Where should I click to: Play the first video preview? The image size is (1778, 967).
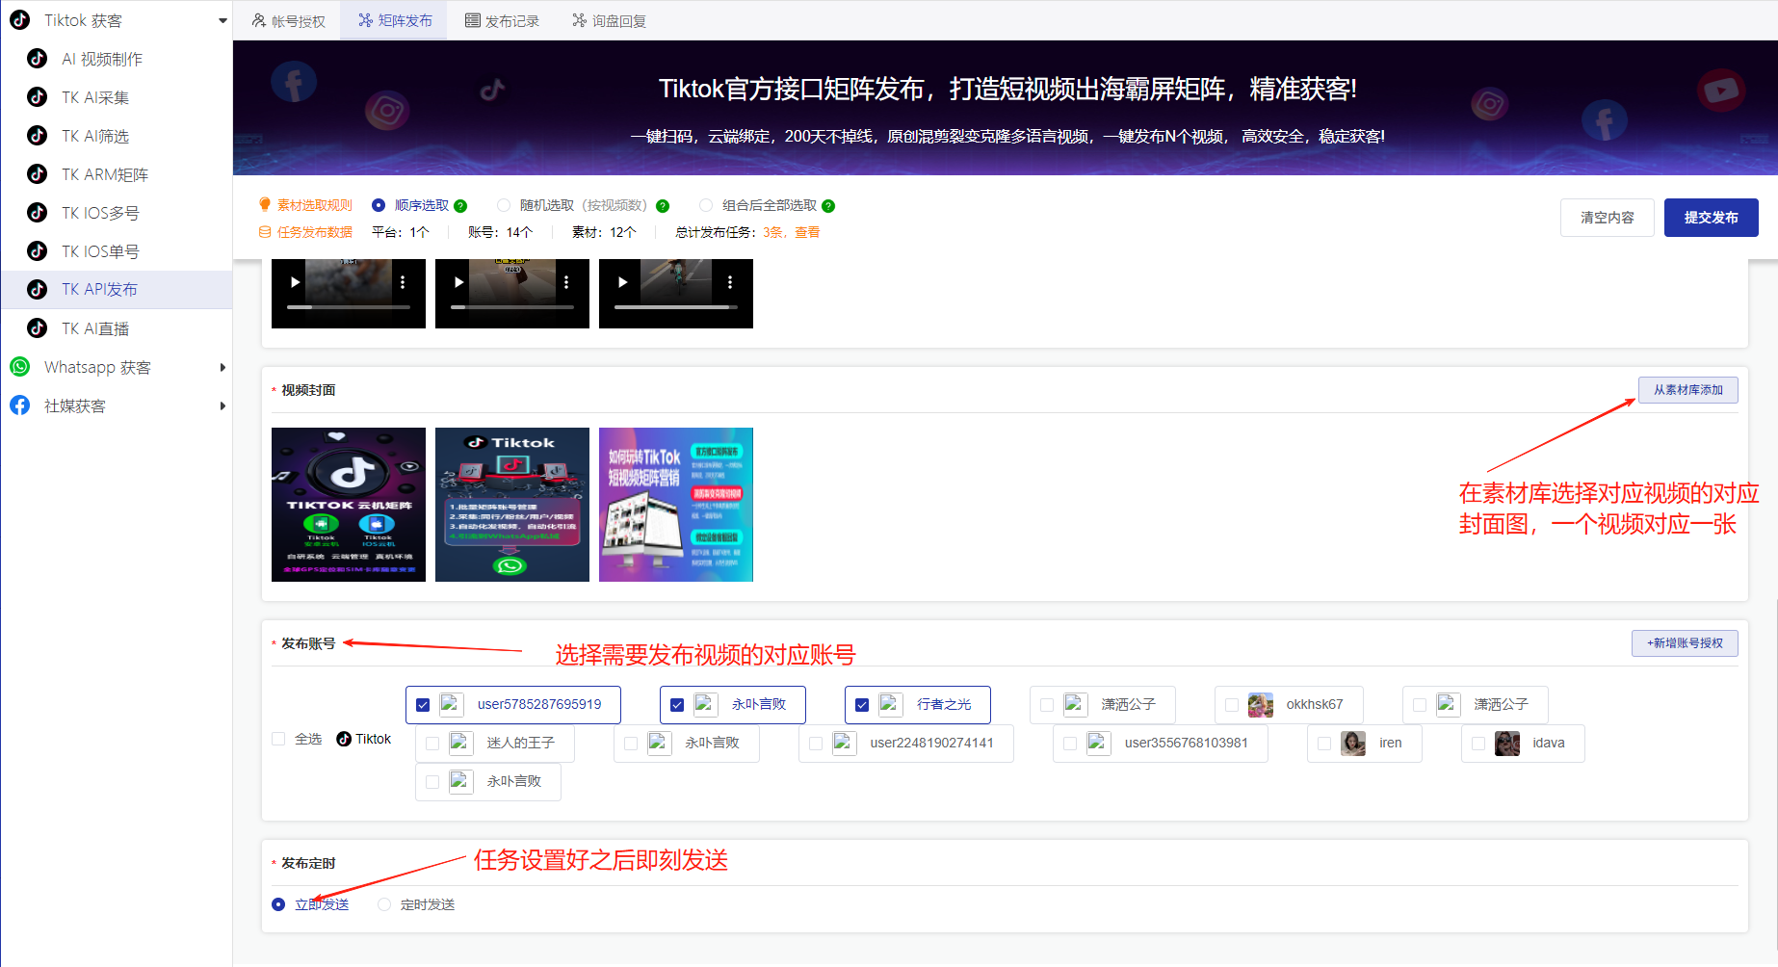click(295, 281)
